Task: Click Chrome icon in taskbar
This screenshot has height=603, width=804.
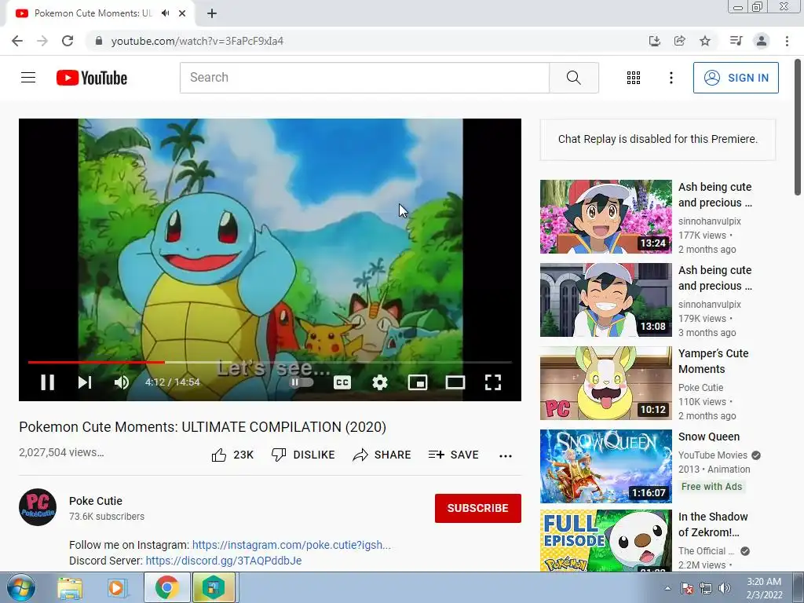Action: click(166, 587)
